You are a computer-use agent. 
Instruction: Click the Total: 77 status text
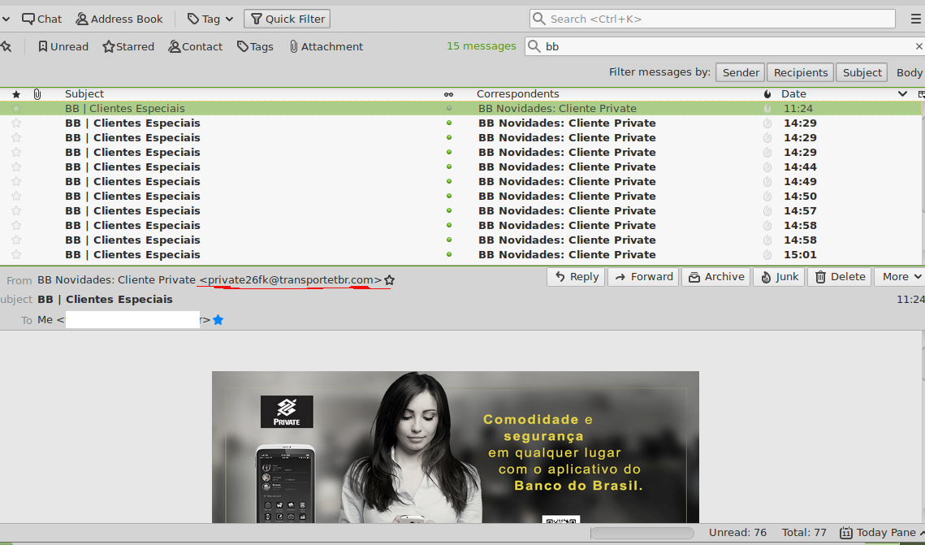tap(804, 533)
